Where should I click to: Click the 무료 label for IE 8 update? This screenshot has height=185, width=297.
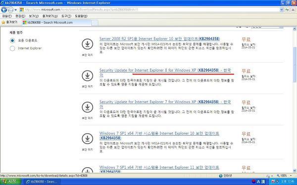(x=246, y=71)
